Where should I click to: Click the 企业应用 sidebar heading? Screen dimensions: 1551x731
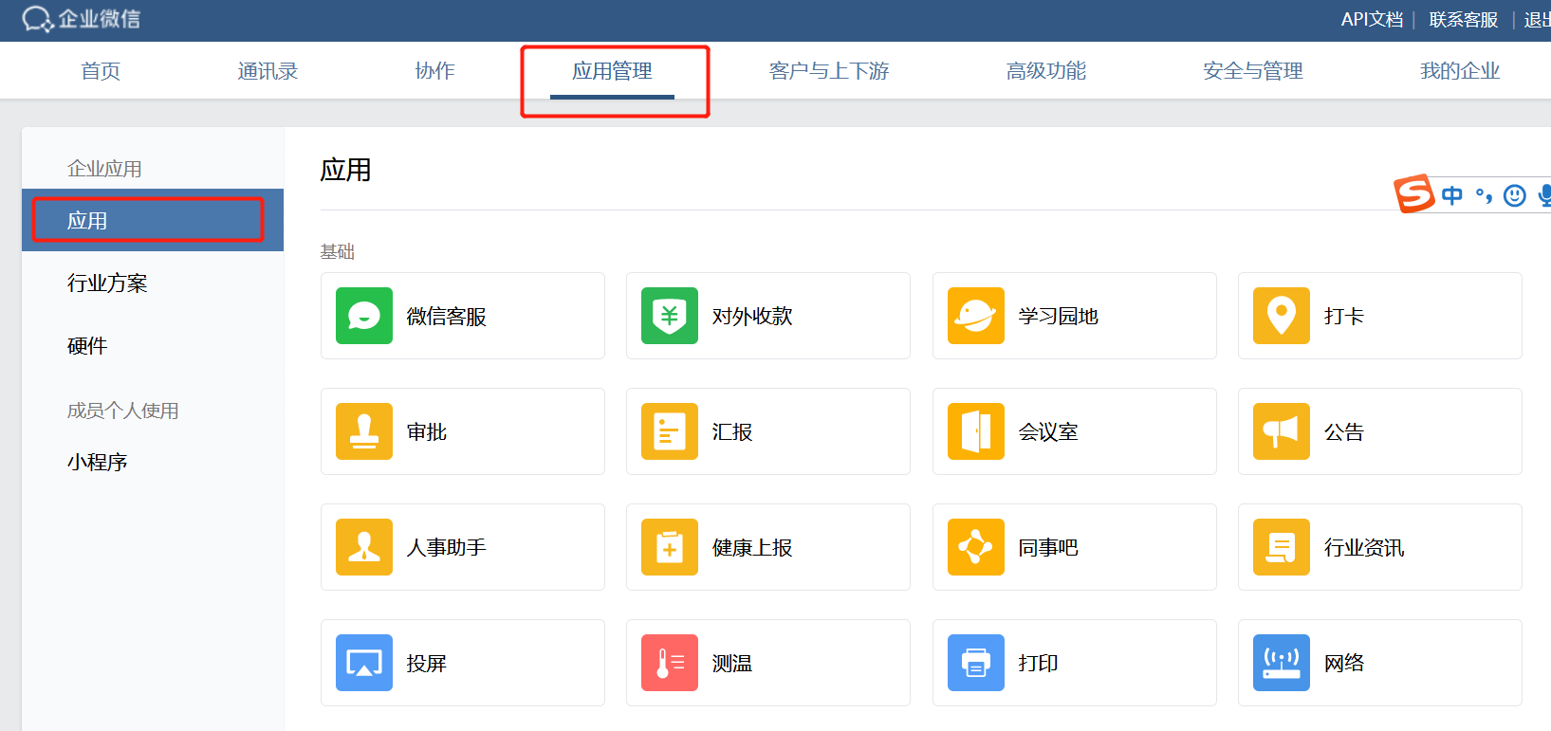104,169
